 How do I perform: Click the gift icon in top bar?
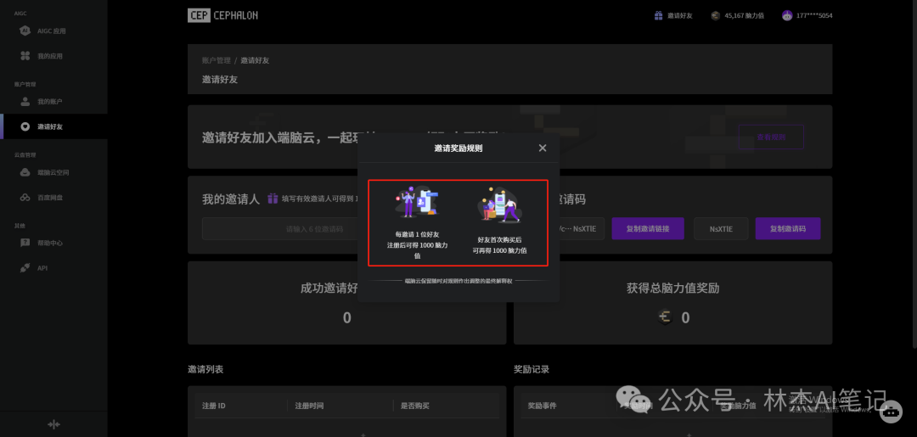[x=659, y=16]
